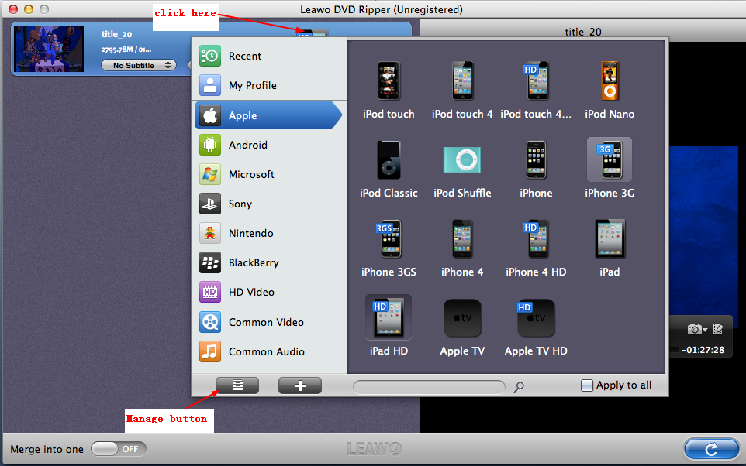The height and width of the screenshot is (466, 746).
Task: Open the My Profile category
Action: click(269, 85)
